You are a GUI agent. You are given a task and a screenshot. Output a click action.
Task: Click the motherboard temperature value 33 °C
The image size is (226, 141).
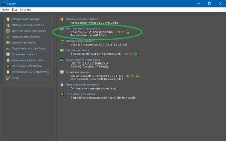point(128,54)
